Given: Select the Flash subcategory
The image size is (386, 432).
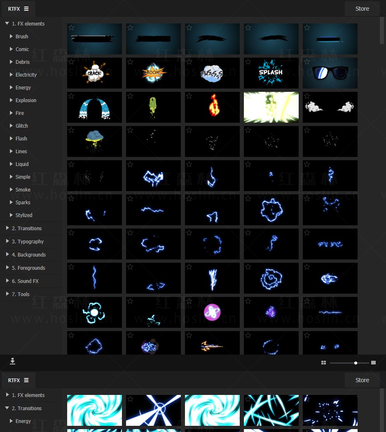Looking at the screenshot, I should click(x=21, y=139).
